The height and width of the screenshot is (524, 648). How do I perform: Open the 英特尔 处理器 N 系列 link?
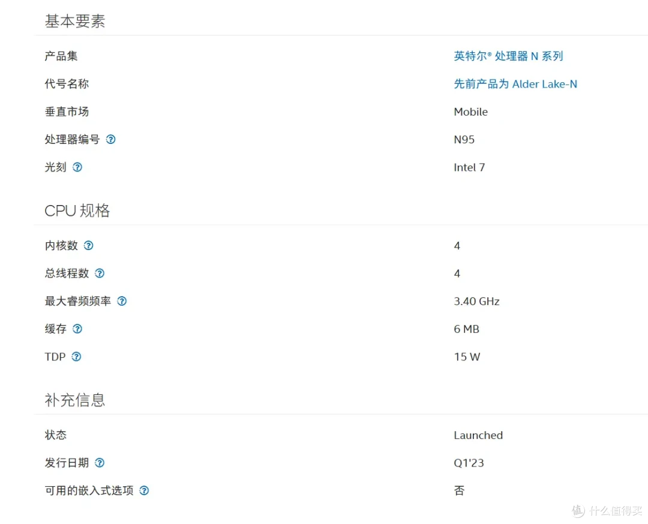click(x=508, y=56)
